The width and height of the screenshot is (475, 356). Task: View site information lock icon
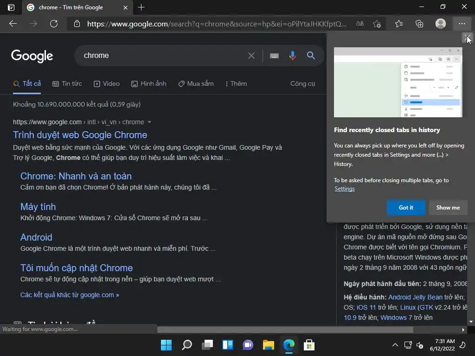click(x=77, y=24)
